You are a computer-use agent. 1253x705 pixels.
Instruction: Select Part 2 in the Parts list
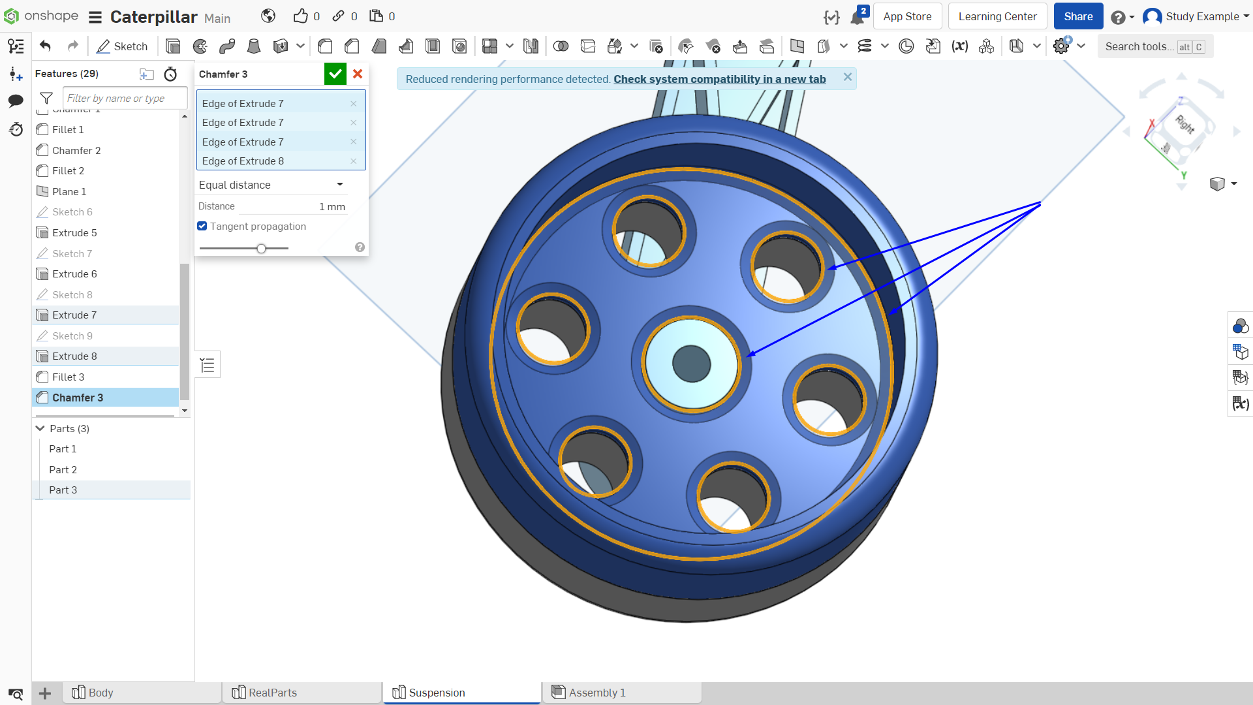pyautogui.click(x=63, y=469)
